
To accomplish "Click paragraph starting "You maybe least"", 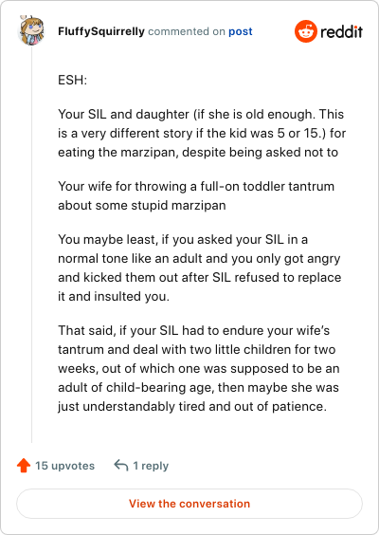I will tap(199, 267).
